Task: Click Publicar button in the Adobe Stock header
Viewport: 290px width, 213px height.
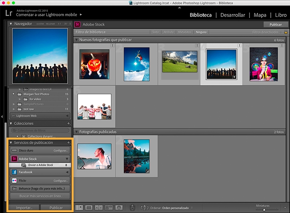Action: click(x=276, y=24)
